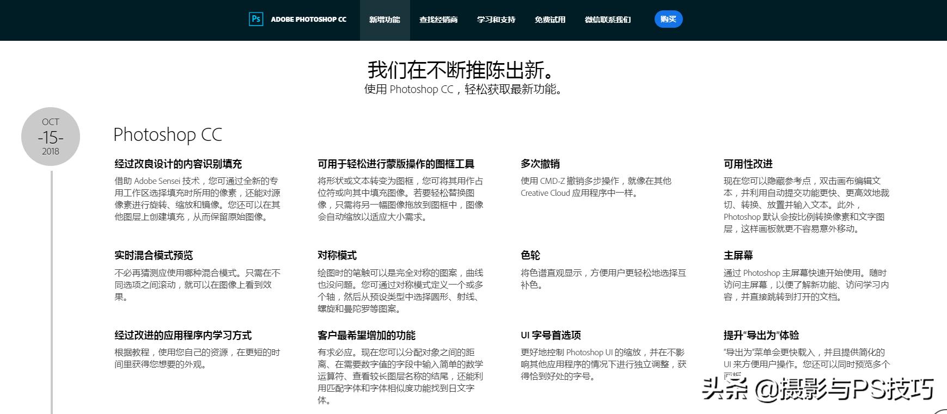Click the 对称模式 heading
947x414 pixels.
coord(337,255)
